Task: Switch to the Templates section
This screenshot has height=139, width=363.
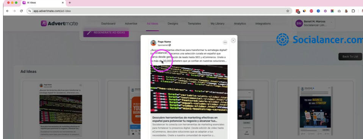Action: click(194, 24)
